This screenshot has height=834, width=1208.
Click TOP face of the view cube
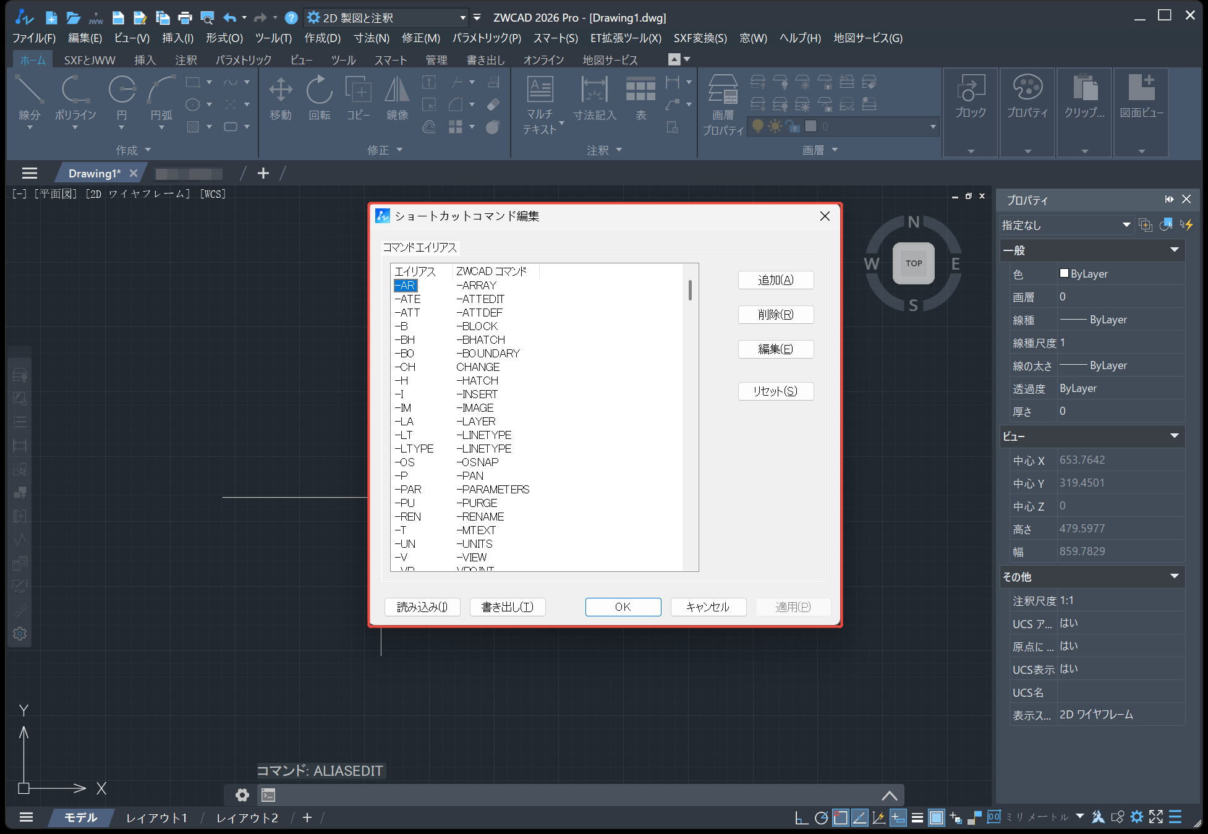coord(914,263)
